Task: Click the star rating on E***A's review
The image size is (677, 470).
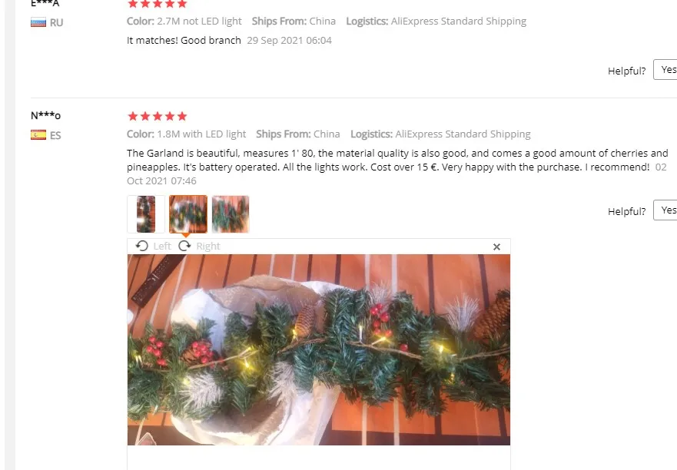Action: [158, 4]
